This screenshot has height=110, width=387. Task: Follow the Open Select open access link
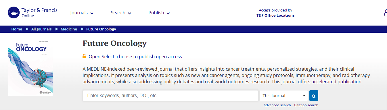pyautogui.click(x=135, y=57)
